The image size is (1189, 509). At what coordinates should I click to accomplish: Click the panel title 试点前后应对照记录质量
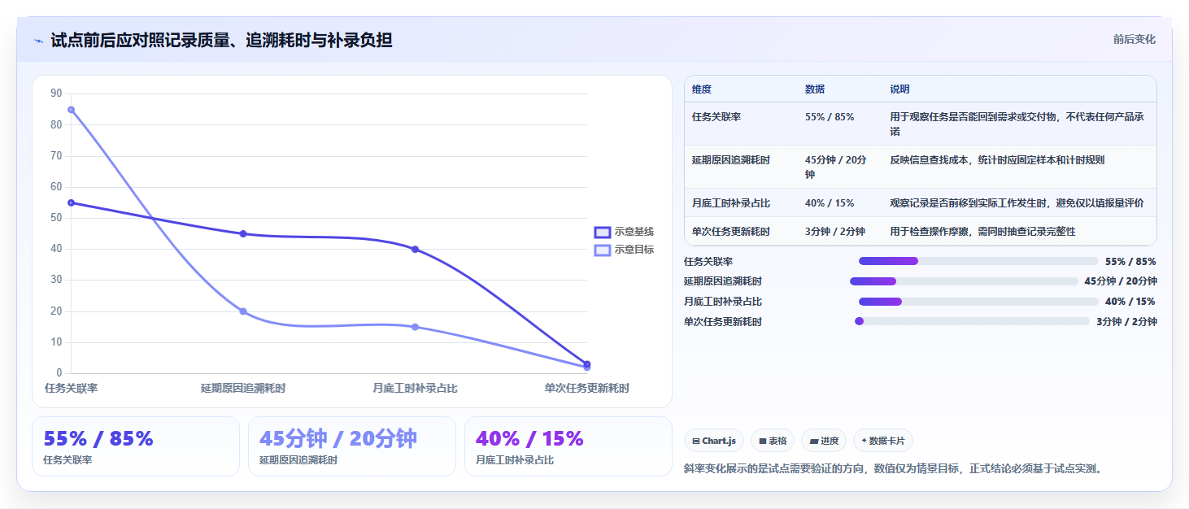click(221, 40)
